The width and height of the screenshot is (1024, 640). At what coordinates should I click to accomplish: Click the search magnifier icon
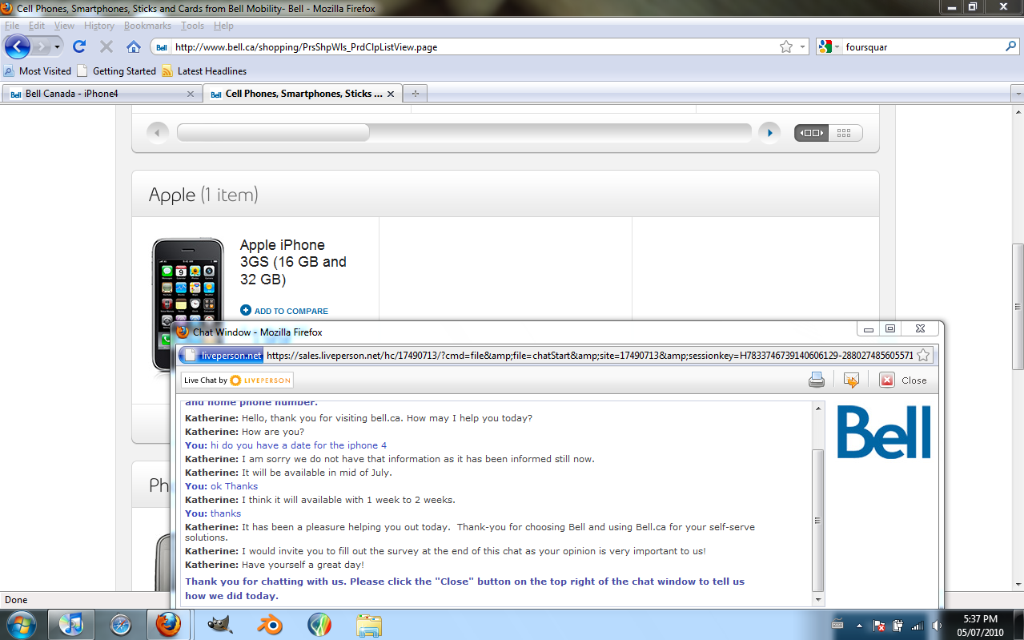tap(1010, 46)
